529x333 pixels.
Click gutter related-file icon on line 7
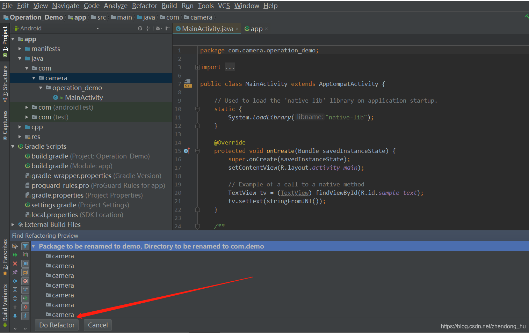coord(188,84)
